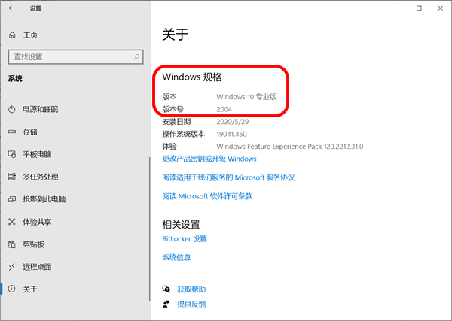This screenshot has width=452, height=321.
Task: Click the feedback person icon
Action: pyautogui.click(x=166, y=304)
